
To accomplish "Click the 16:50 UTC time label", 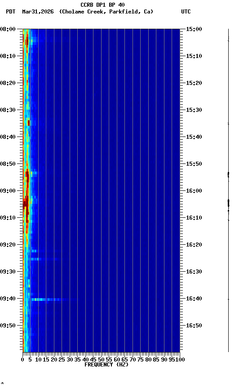I will (194, 326).
